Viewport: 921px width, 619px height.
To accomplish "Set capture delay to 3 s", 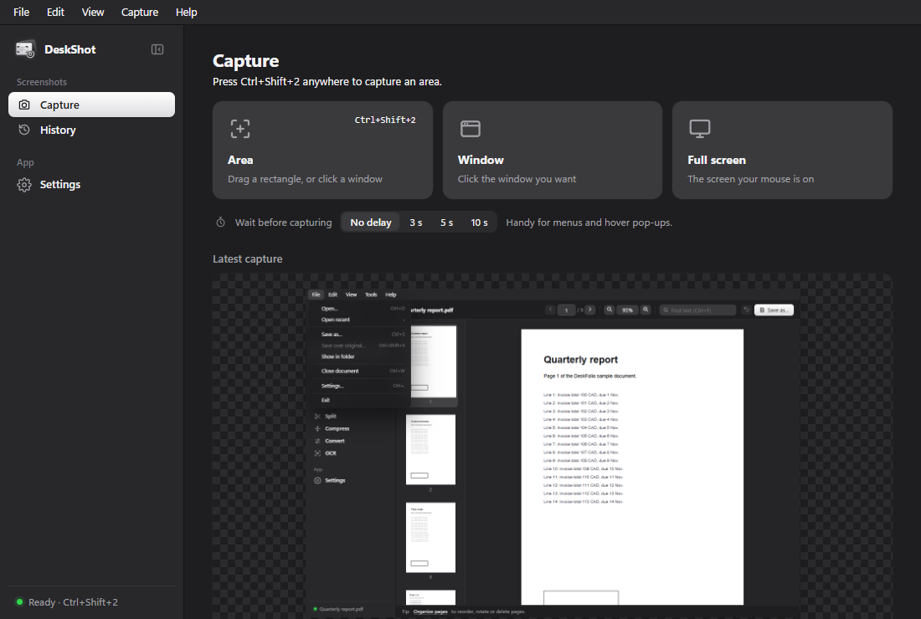I will pos(416,223).
